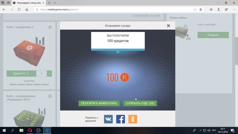The height and width of the screenshot is (134, 238).
Task: Open volume control in system tray
Action: 209,130
